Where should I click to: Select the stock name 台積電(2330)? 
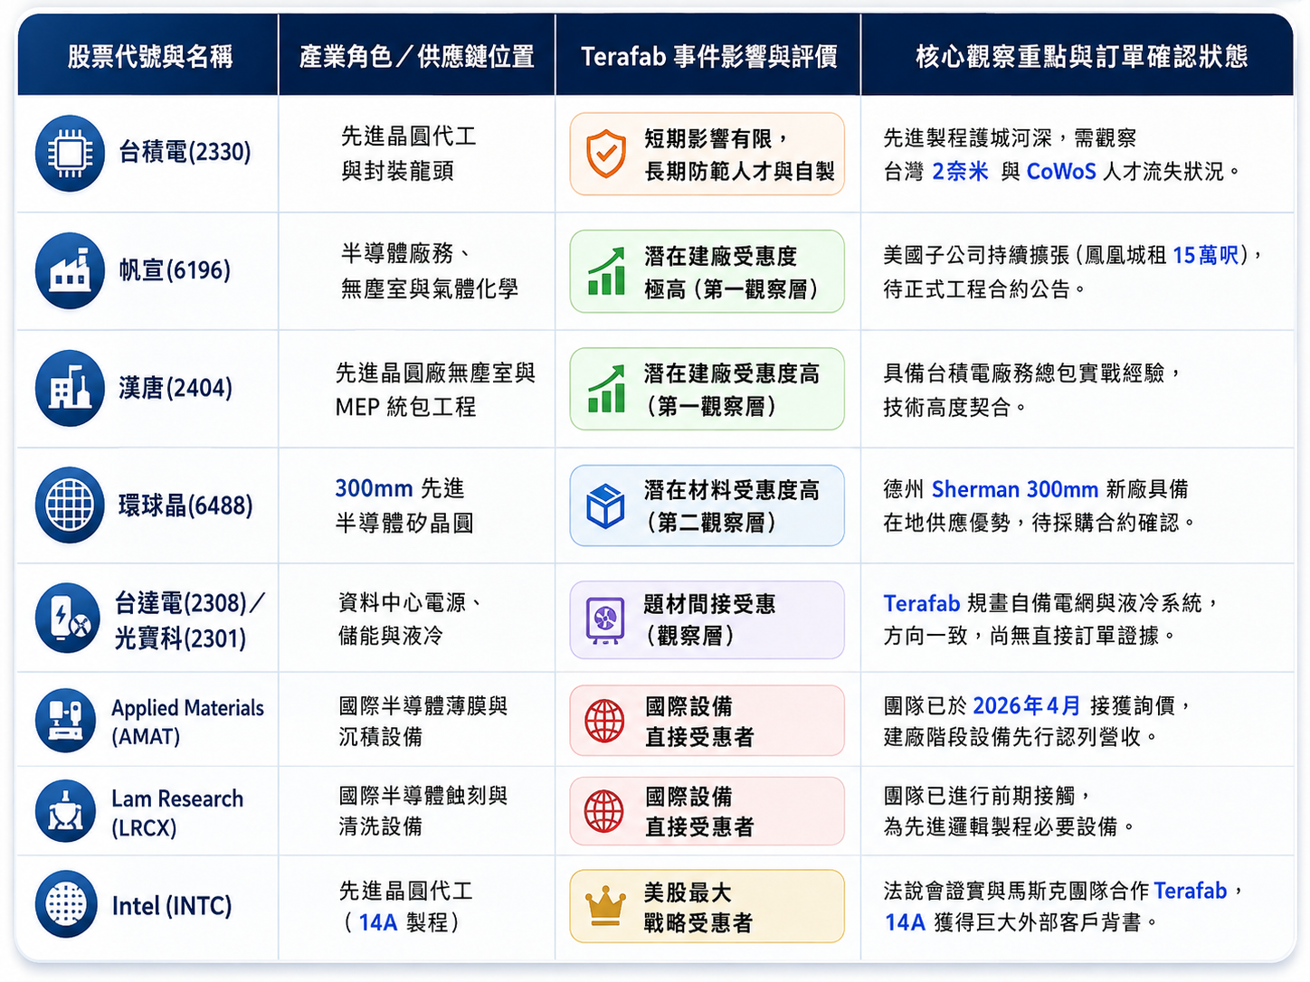[x=185, y=152]
